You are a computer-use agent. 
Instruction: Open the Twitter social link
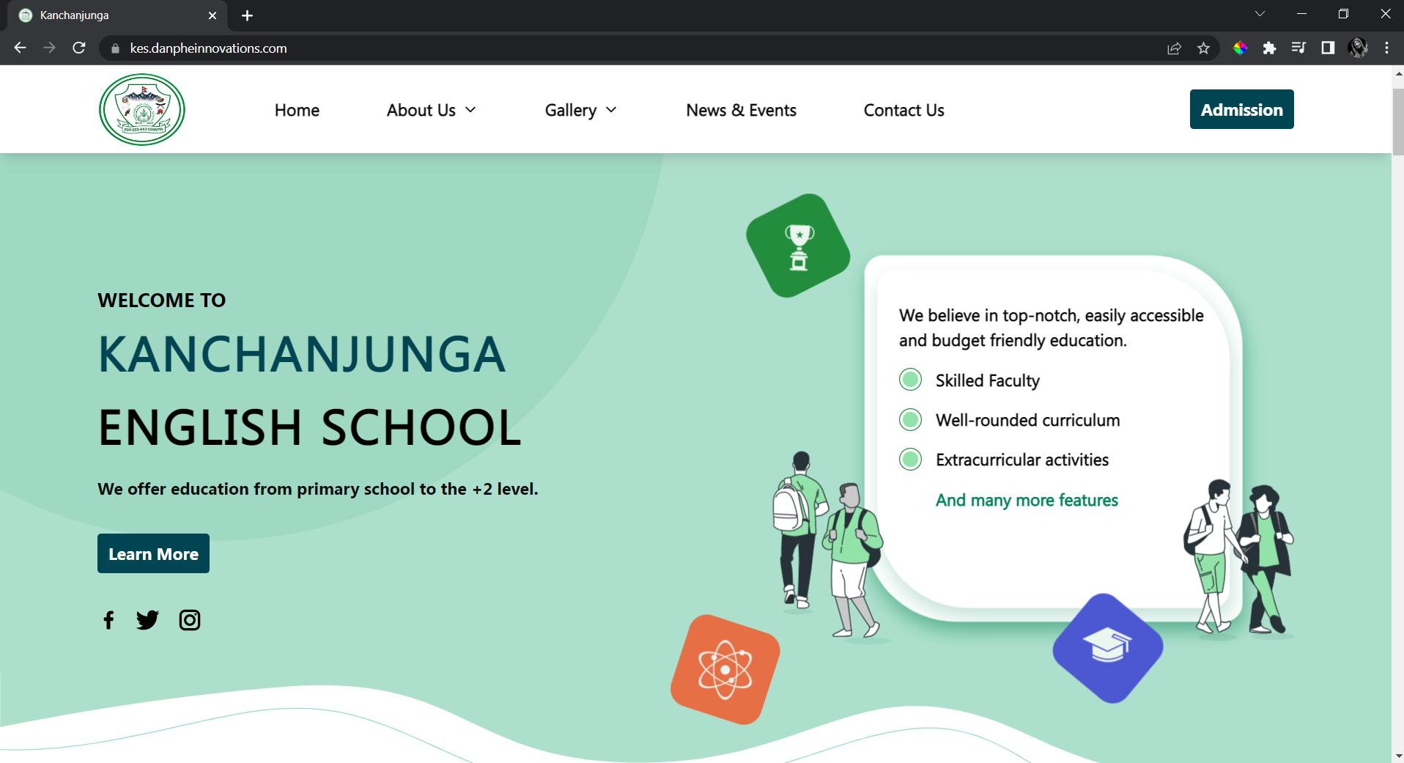[147, 620]
